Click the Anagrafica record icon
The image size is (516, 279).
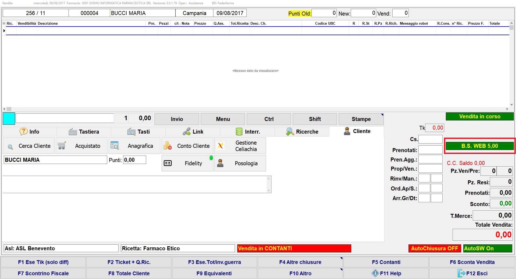[x=115, y=146]
